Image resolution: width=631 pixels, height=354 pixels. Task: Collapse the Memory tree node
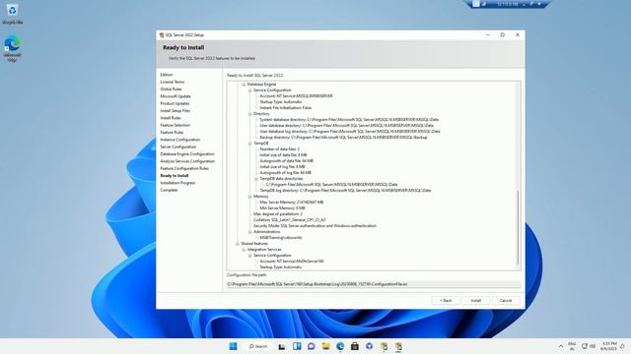tap(249, 197)
